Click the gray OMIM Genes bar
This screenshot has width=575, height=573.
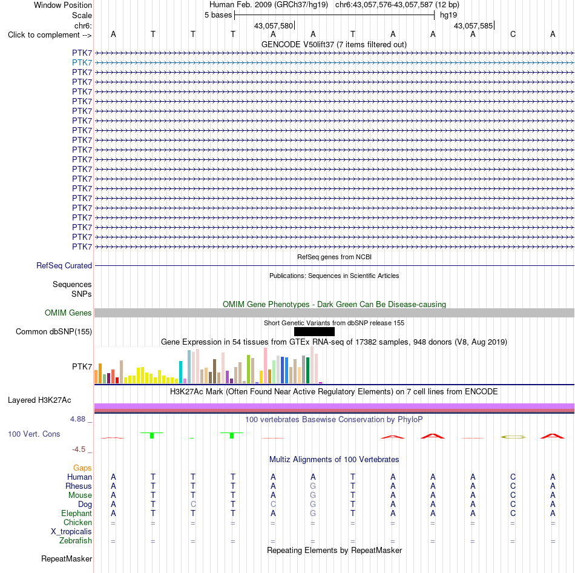[x=334, y=313]
